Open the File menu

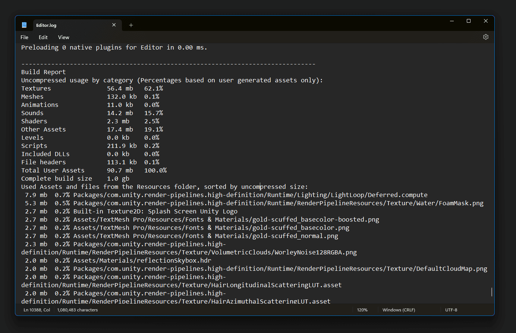24,37
